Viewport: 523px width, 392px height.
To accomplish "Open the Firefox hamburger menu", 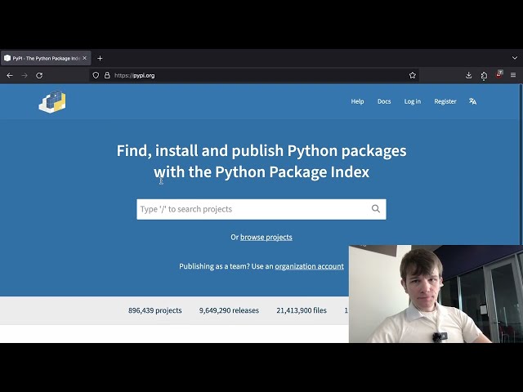I will coord(513,75).
